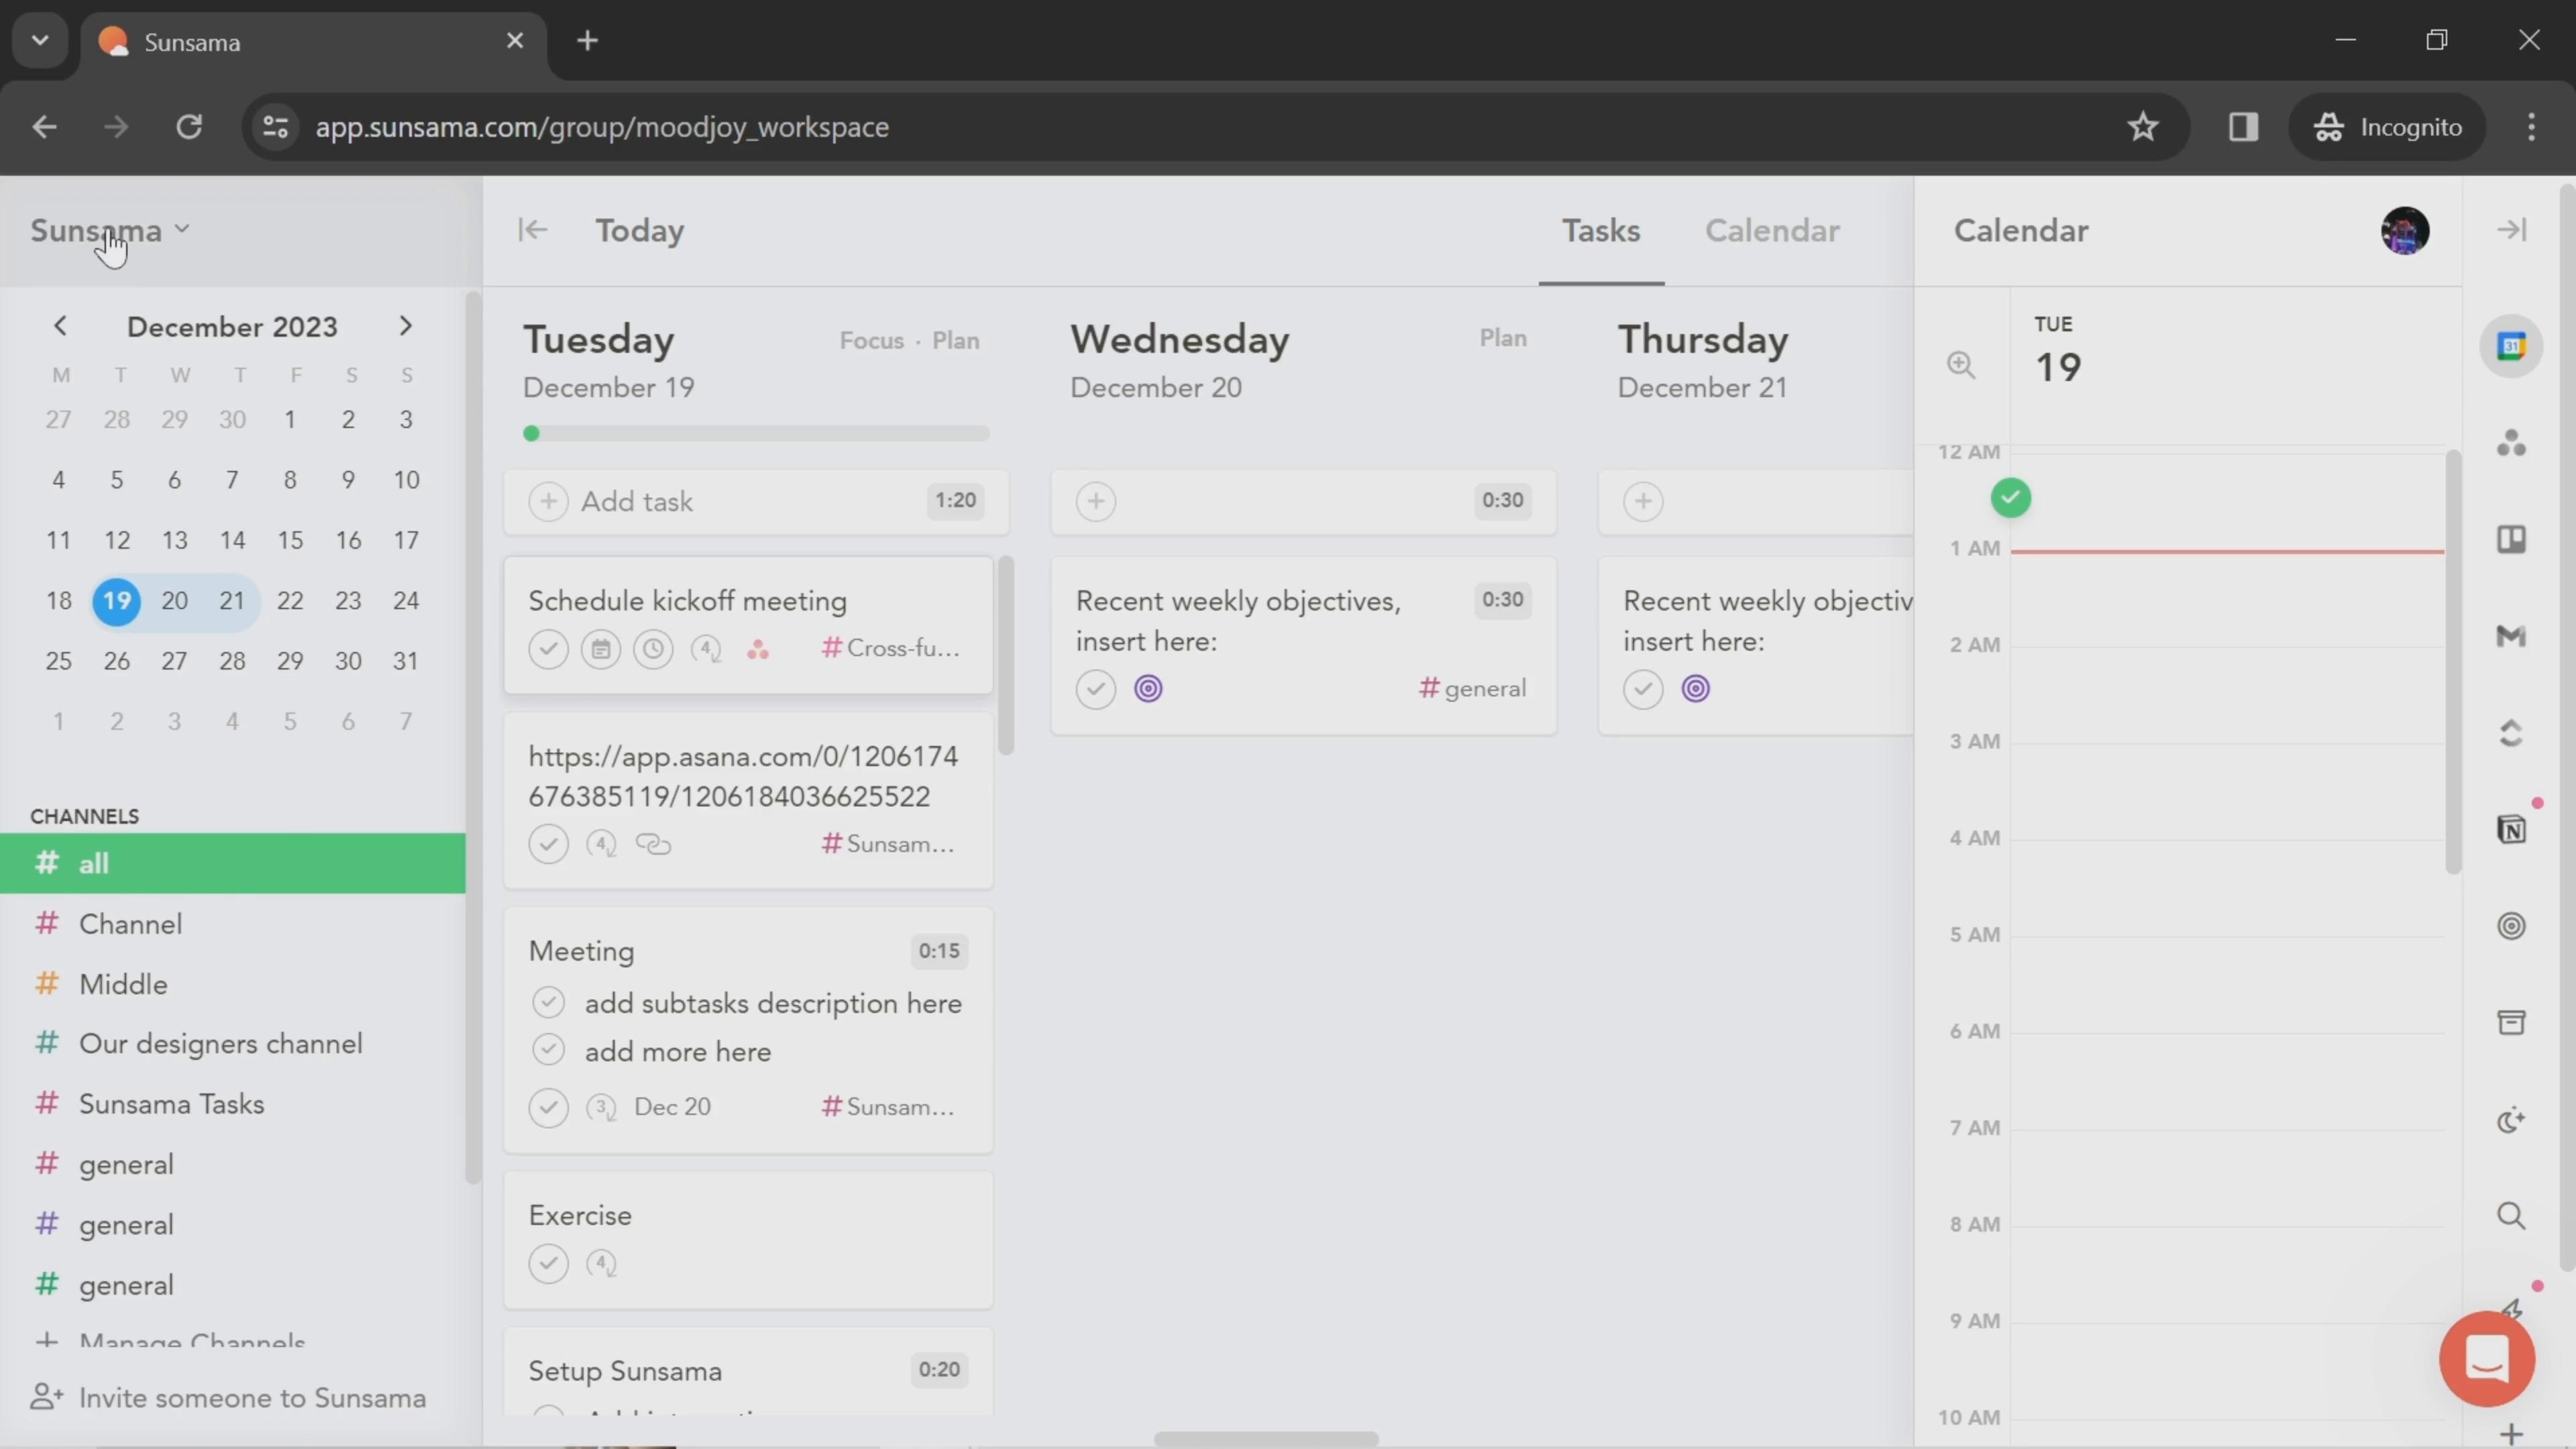This screenshot has width=2576, height=1449.
Task: Click the Today navigation button
Action: point(641,230)
